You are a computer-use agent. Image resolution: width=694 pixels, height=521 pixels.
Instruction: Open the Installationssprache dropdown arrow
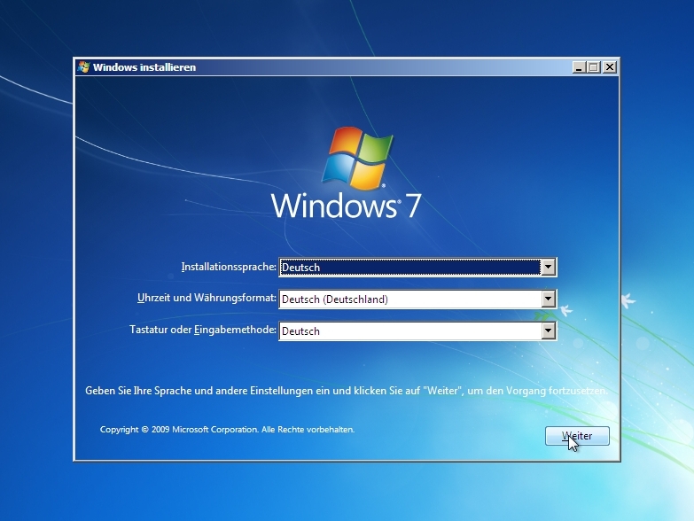(548, 267)
